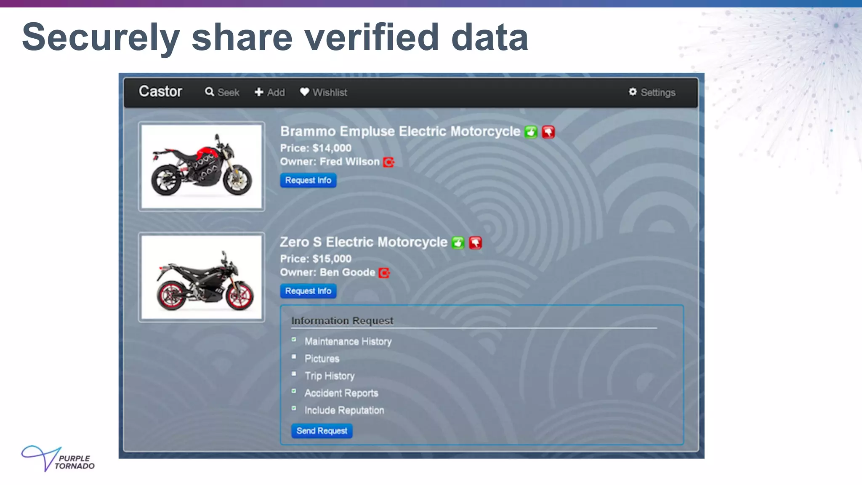Open Zero S Electric Motorcycle title

pyautogui.click(x=364, y=242)
